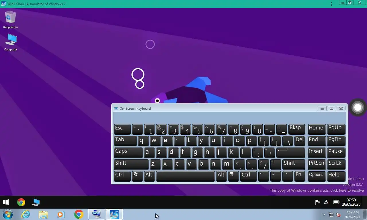Toggle the right Alt key

pos(221,176)
